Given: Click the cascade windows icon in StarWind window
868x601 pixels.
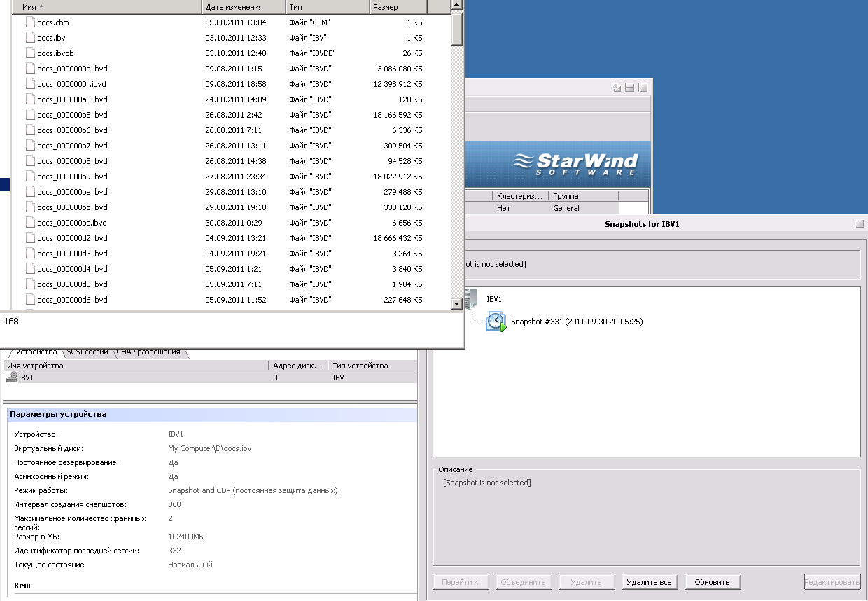Looking at the screenshot, I should pos(617,88).
